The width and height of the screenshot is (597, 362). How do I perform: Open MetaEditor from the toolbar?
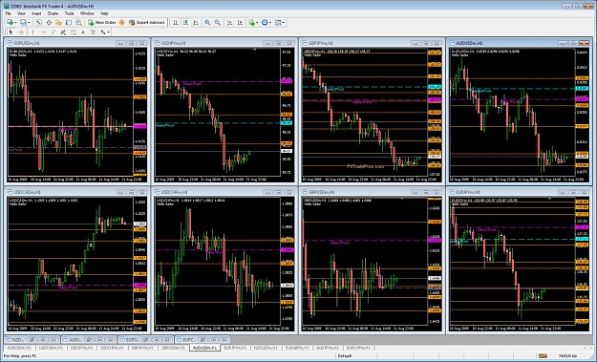pos(122,23)
